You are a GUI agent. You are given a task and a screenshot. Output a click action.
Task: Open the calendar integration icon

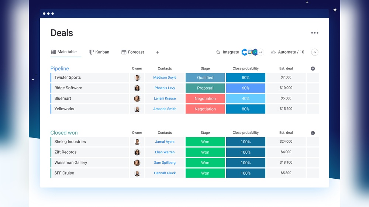point(250,52)
